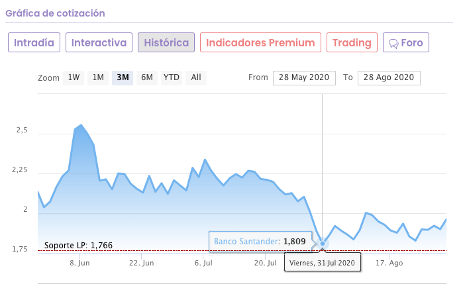465x284 pixels.
Task: Click the June peak on the chart
Action: coord(81,125)
